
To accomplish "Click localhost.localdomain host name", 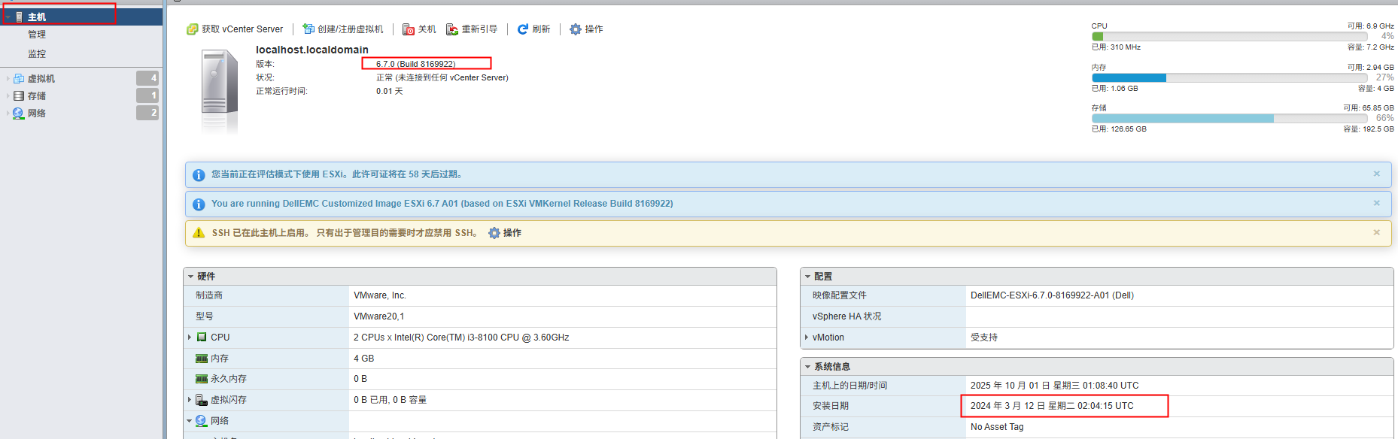I will tap(312, 50).
